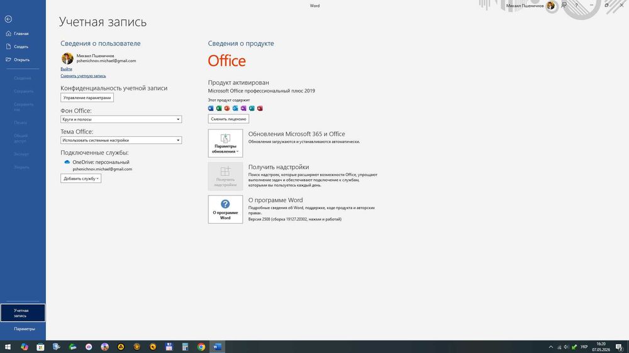The width and height of the screenshot is (629, 353).
Task: Click the PowerPoint product icon
Action: [x=227, y=108]
